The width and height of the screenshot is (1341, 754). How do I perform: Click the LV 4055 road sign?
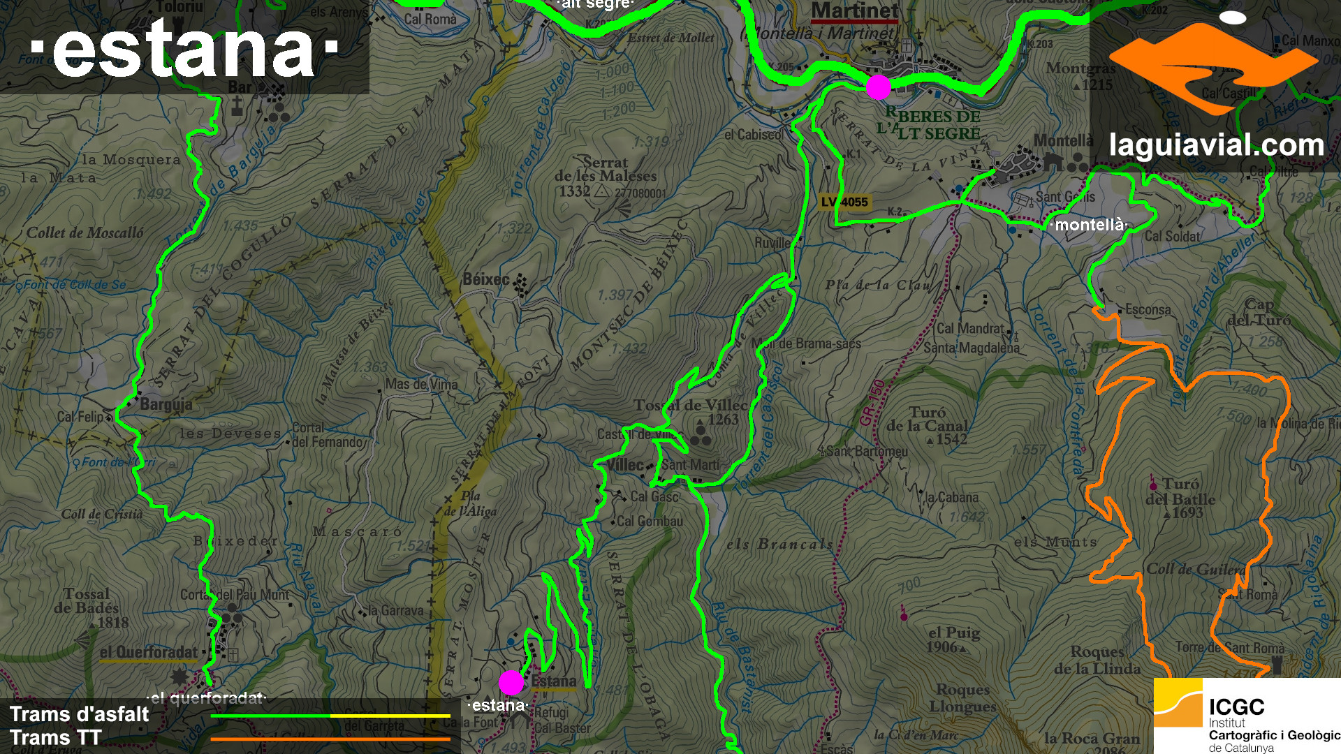click(844, 202)
